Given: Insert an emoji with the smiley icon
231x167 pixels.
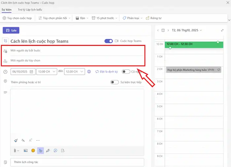Looking at the screenshot, I should click(33, 151).
